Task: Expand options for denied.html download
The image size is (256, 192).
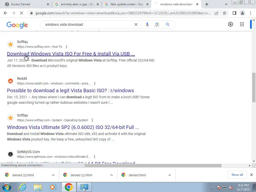Action: [x=170, y=175]
